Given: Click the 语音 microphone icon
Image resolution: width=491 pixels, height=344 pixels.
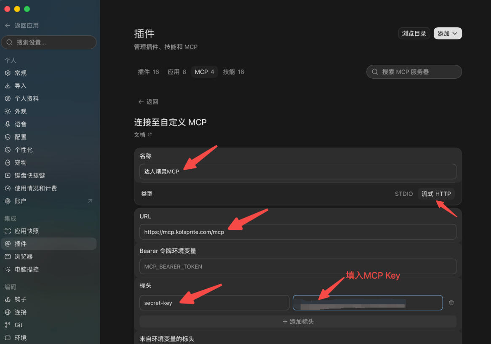Looking at the screenshot, I should [8, 124].
